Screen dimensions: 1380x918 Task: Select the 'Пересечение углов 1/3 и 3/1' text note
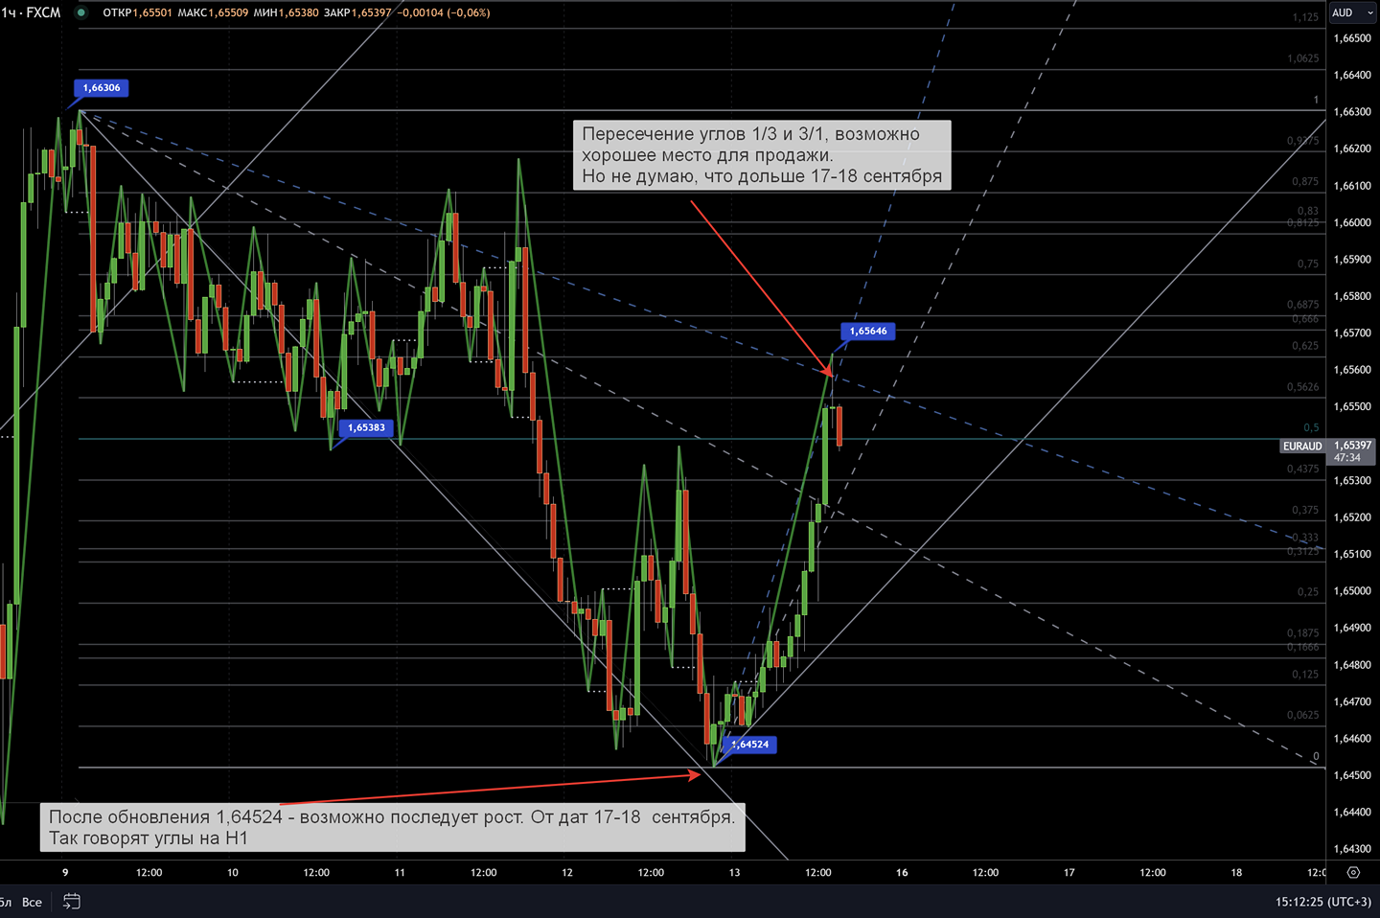[x=762, y=154]
